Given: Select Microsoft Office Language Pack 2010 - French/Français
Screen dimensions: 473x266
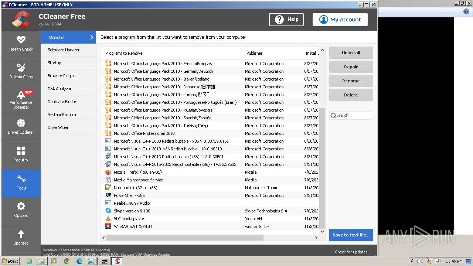Looking at the screenshot, I should (x=210, y=64).
